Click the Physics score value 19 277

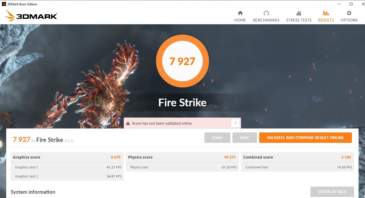coord(230,157)
